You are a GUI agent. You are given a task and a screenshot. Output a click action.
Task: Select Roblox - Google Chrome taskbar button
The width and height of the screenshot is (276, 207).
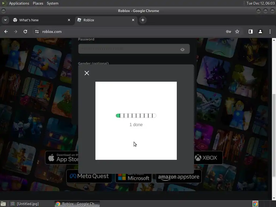(x=77, y=204)
